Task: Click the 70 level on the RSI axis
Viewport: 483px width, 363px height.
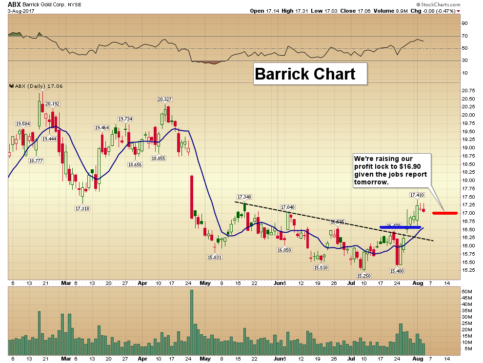Action: click(x=464, y=36)
